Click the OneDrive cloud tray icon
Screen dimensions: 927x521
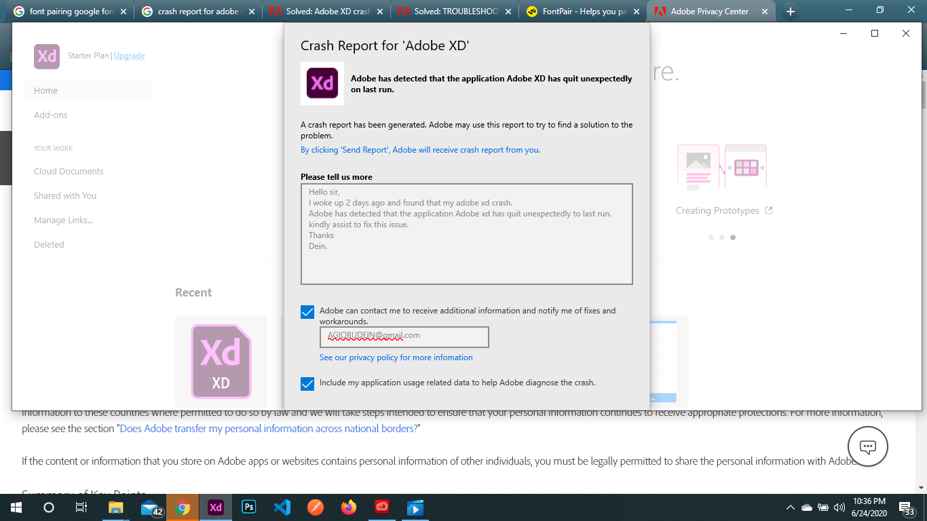[807, 507]
